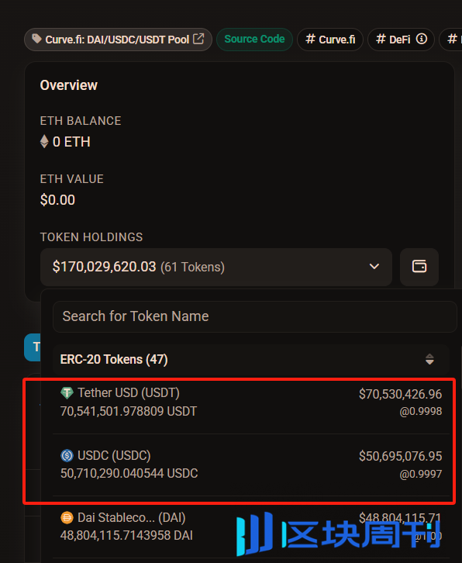The image size is (462, 563).
Task: Open wallet token holdings page icon
Action: (x=419, y=267)
